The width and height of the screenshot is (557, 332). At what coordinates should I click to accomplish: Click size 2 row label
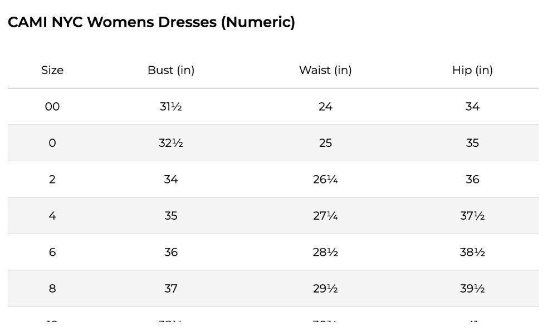coord(52,180)
